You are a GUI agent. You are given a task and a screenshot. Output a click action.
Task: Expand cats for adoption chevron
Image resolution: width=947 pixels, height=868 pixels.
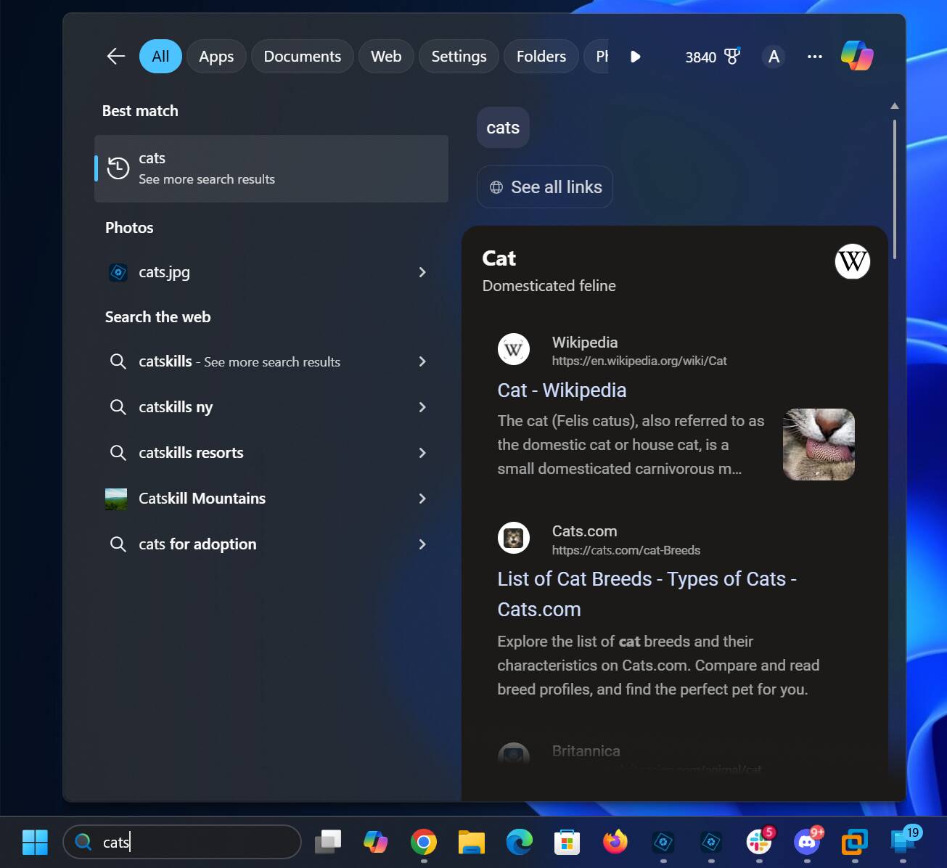(422, 544)
